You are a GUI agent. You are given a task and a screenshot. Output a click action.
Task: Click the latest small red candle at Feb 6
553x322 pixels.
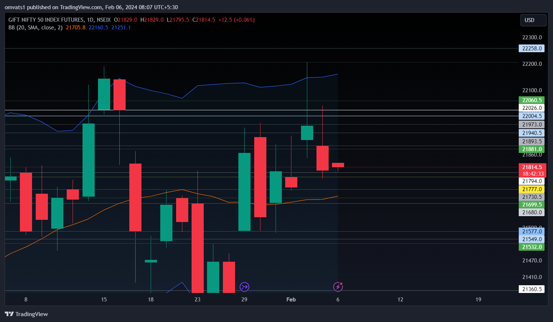click(338, 165)
